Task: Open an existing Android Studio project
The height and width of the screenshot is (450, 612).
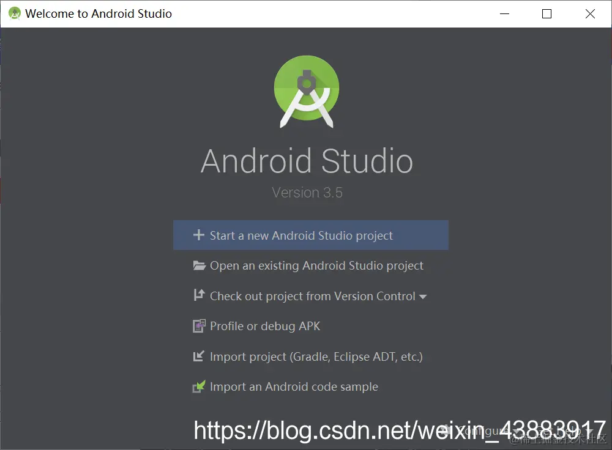Action: [x=308, y=265]
